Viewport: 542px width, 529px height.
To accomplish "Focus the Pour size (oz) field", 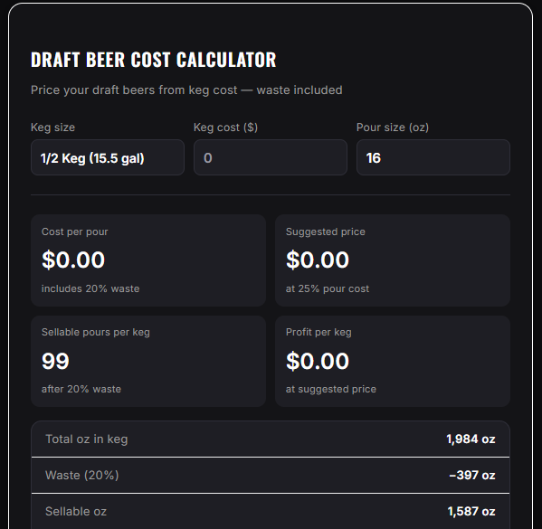I will pyautogui.click(x=433, y=157).
